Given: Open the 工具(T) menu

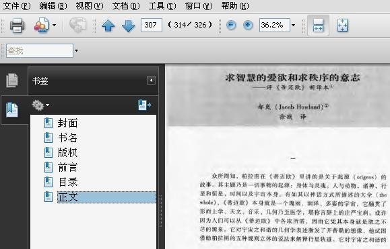Looking at the screenshot, I should point(162,5).
